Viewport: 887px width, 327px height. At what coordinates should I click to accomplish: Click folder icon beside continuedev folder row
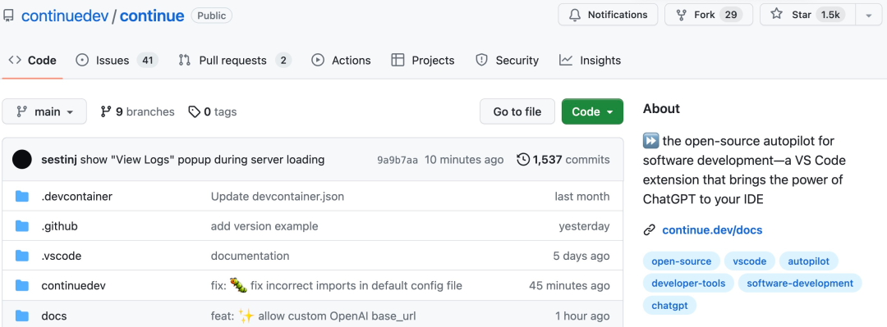(x=22, y=286)
